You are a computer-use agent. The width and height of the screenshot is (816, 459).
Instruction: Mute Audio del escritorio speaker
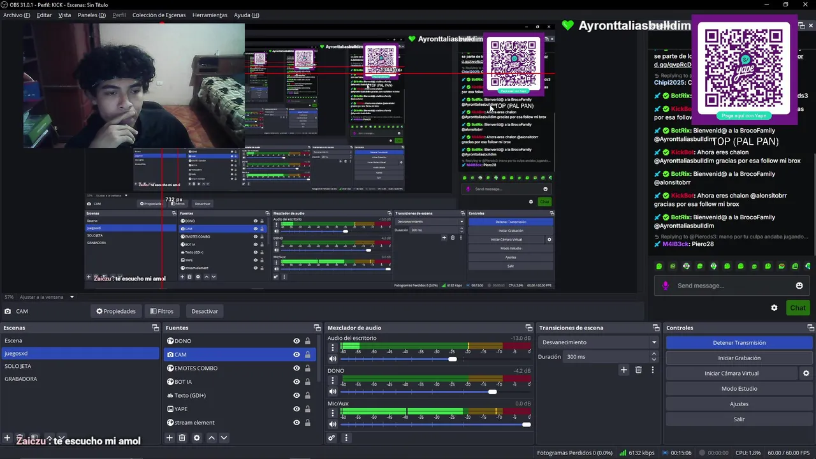pos(332,360)
